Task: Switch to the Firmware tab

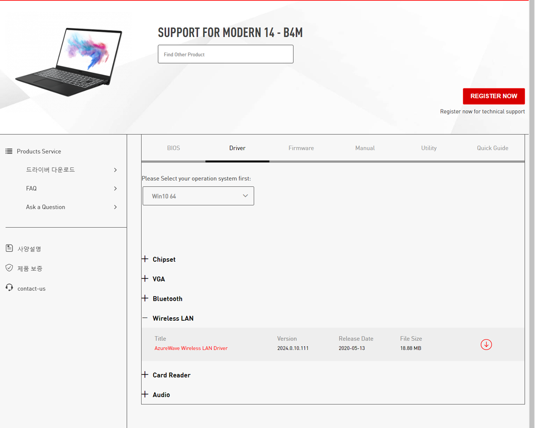Action: (x=301, y=148)
